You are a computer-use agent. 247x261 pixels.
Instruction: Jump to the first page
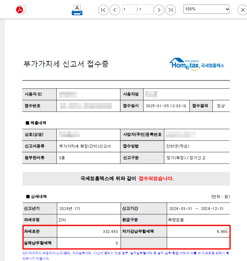[103, 10]
